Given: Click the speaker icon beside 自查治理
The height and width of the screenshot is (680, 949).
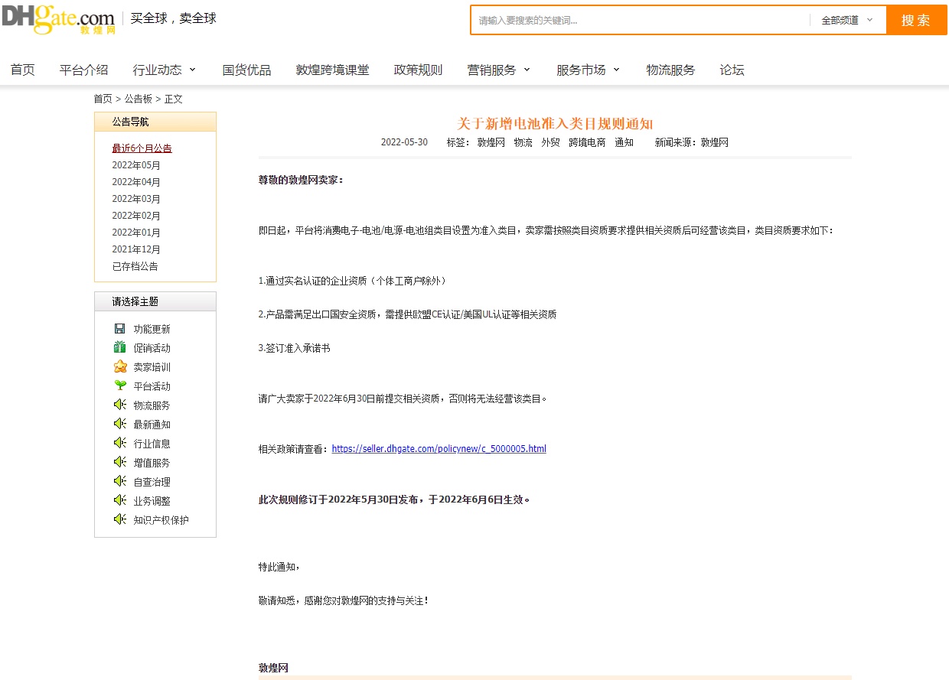Looking at the screenshot, I should (x=120, y=482).
